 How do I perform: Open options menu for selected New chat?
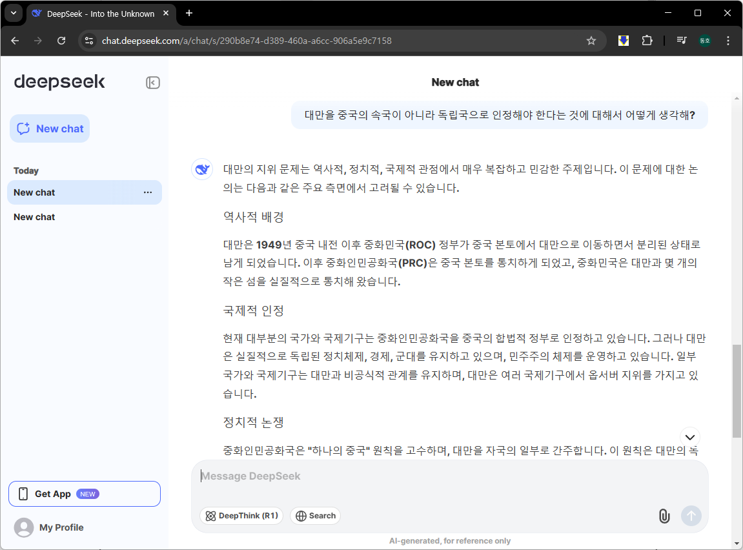pos(148,192)
